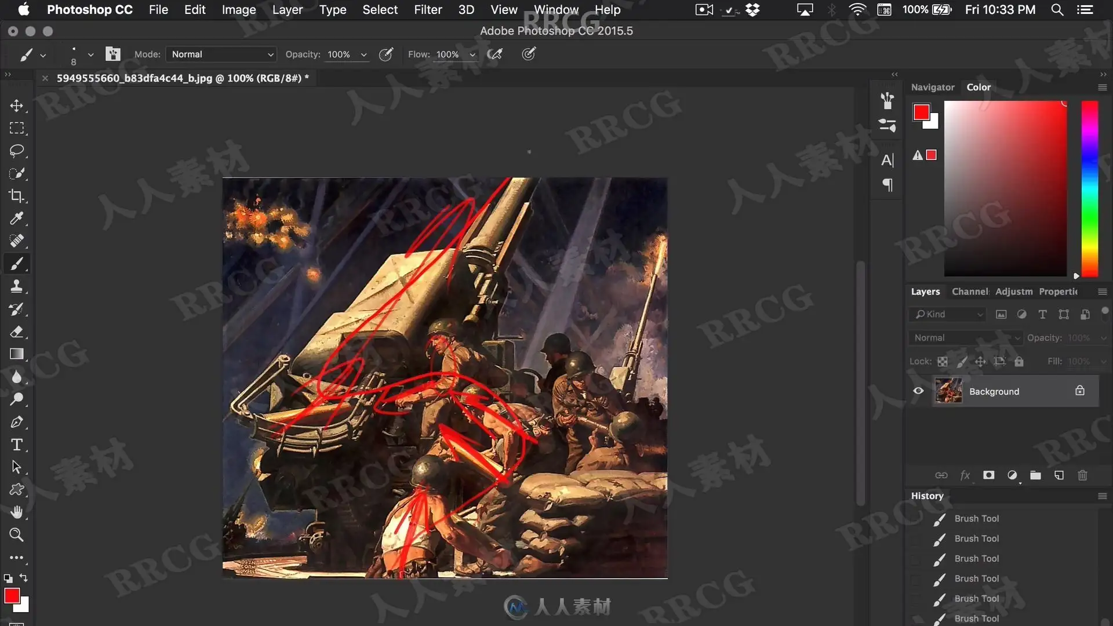The image size is (1113, 626).
Task: Select the Eyedropper tool
Action: (x=16, y=219)
